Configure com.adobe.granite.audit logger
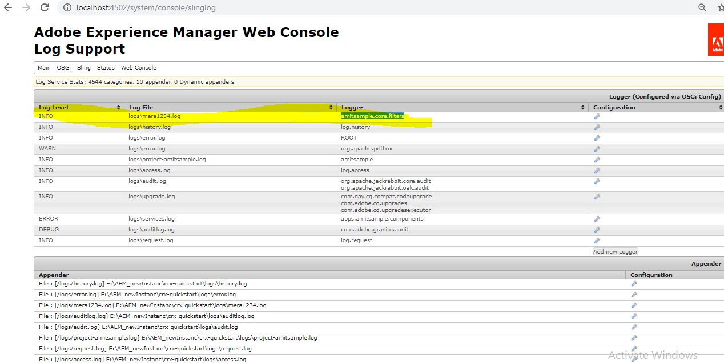 597,230
